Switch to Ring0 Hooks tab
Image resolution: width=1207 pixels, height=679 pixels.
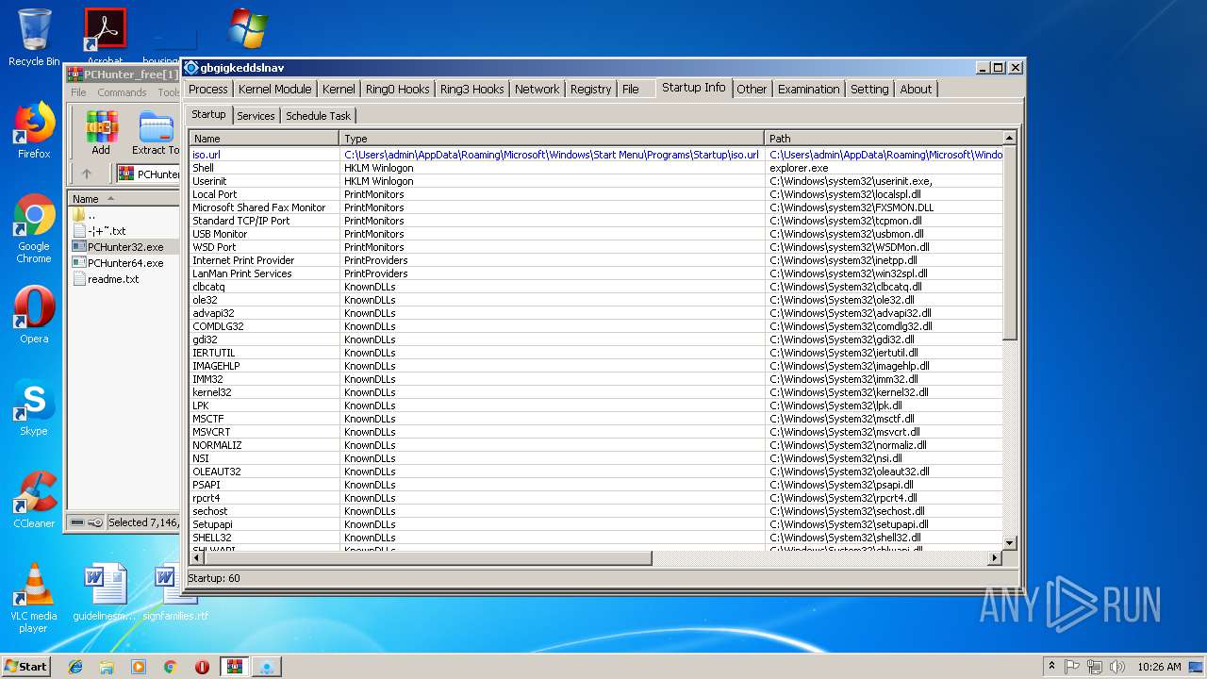click(x=397, y=89)
